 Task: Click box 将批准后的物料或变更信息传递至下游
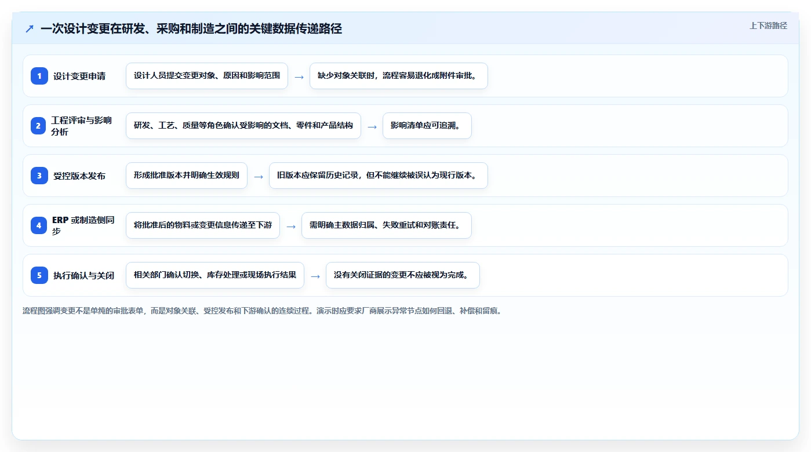[x=203, y=225]
